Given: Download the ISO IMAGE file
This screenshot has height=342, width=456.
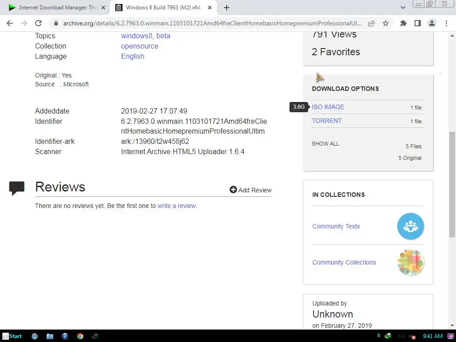Looking at the screenshot, I should point(328,107).
